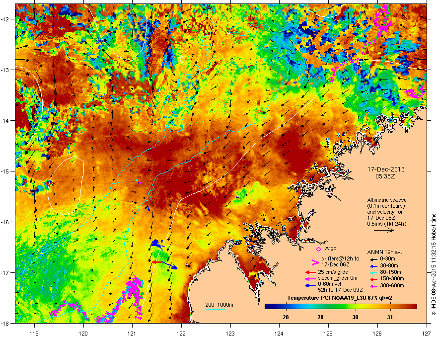Click the longitude axis label 125
The image size is (437, 338).
pos(328,333)
